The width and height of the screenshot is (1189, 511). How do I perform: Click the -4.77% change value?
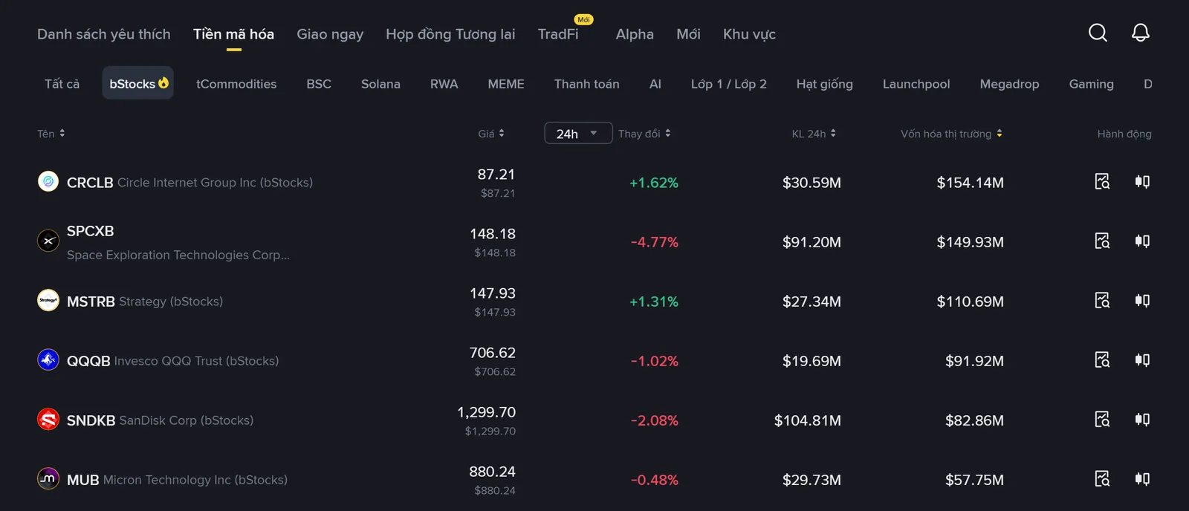pyautogui.click(x=654, y=242)
